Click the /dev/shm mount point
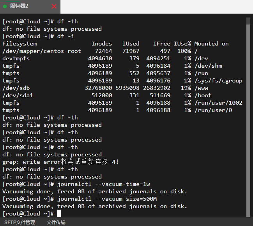This screenshot has width=253, height=226. coord(208,66)
